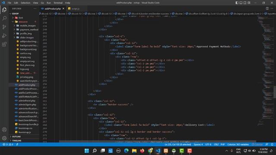Select addProduct.php in the explorer tree
Viewport: 276px width, 155px height.
[x=24, y=85]
